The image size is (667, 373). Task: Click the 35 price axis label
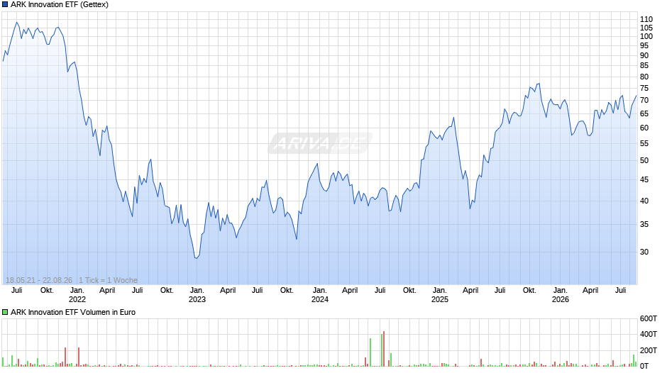(x=644, y=224)
